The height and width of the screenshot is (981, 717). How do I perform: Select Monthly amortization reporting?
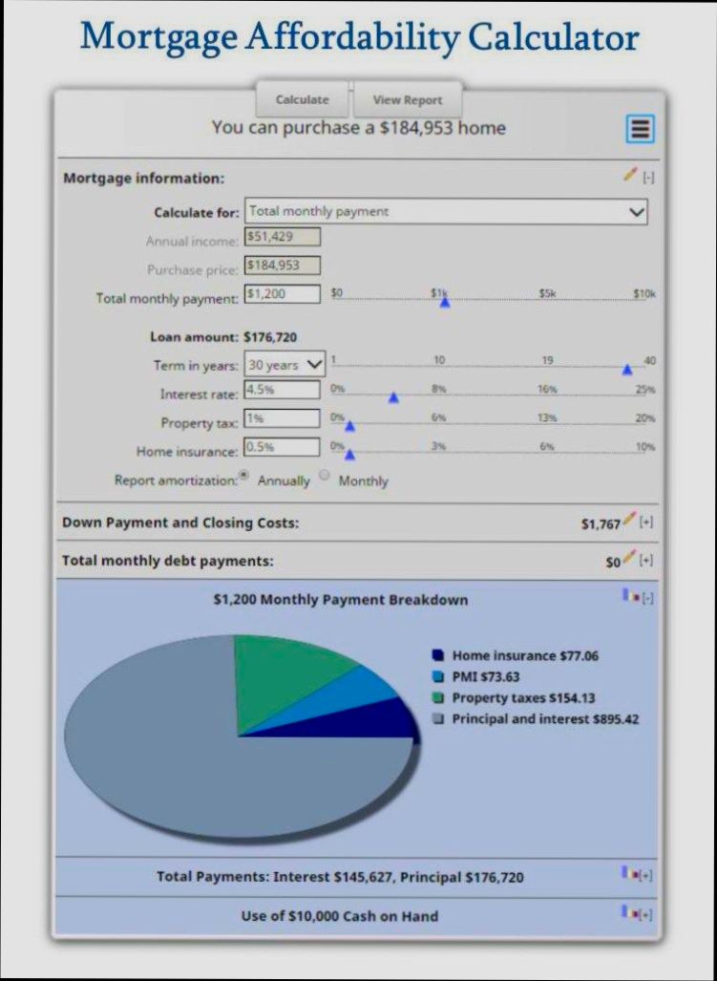click(x=324, y=475)
